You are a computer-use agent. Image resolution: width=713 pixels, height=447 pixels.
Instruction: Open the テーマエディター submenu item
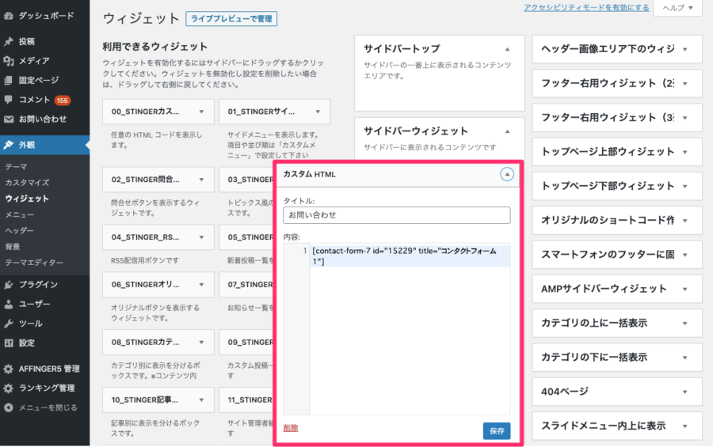point(34,262)
